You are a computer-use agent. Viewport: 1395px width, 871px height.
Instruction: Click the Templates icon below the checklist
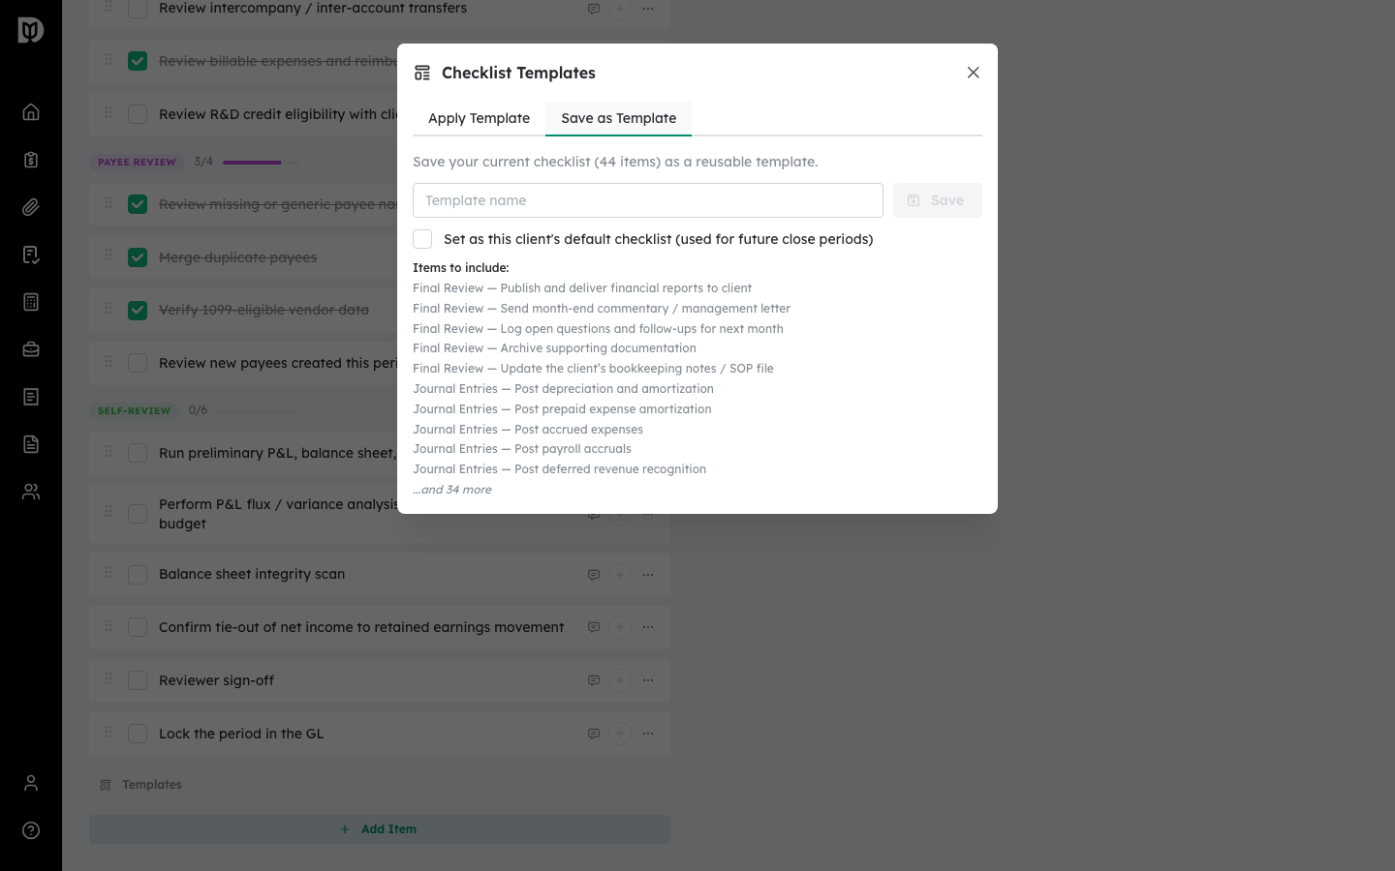tap(106, 785)
